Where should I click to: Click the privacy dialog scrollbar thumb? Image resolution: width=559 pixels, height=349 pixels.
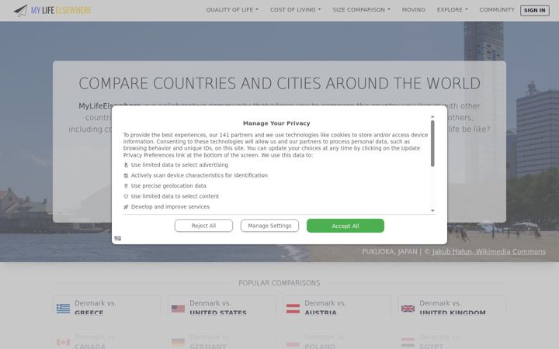coord(432,143)
